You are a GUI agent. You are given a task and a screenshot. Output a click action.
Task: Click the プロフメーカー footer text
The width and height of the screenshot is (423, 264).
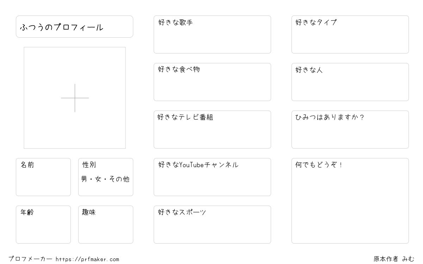[30, 259]
